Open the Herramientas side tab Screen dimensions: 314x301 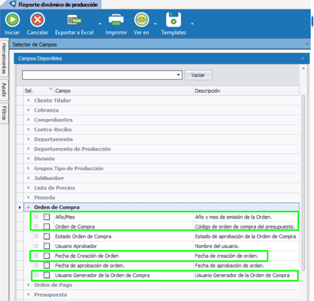(4, 58)
